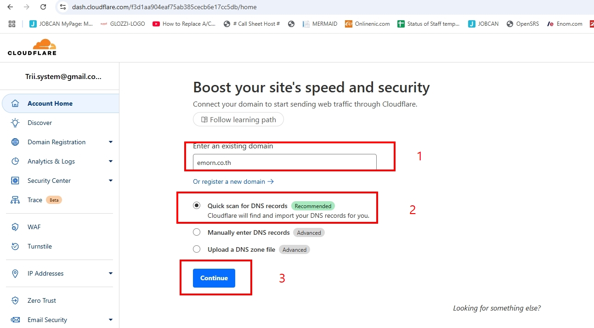Click the browser back arrow

[10, 7]
